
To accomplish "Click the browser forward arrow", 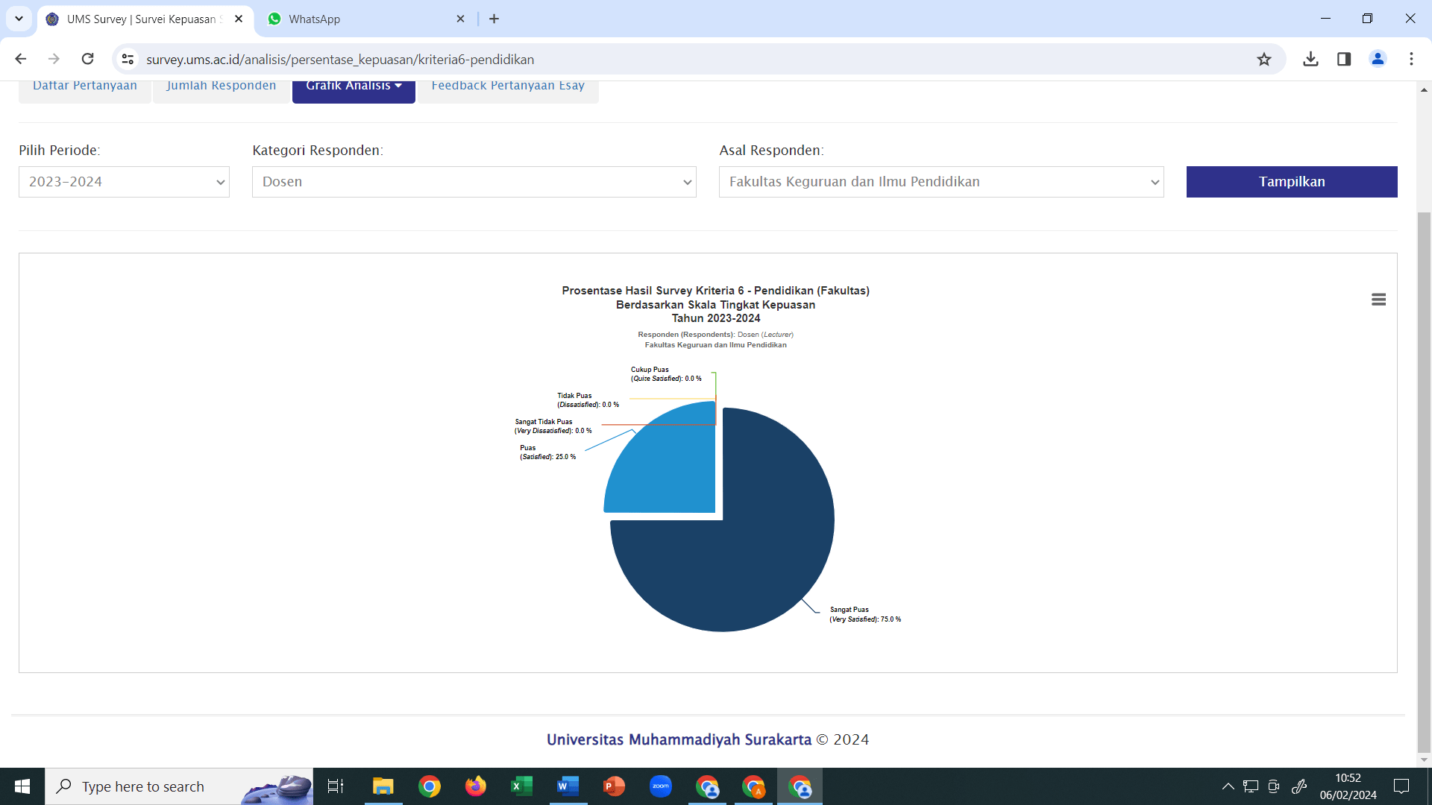I will 54,59.
